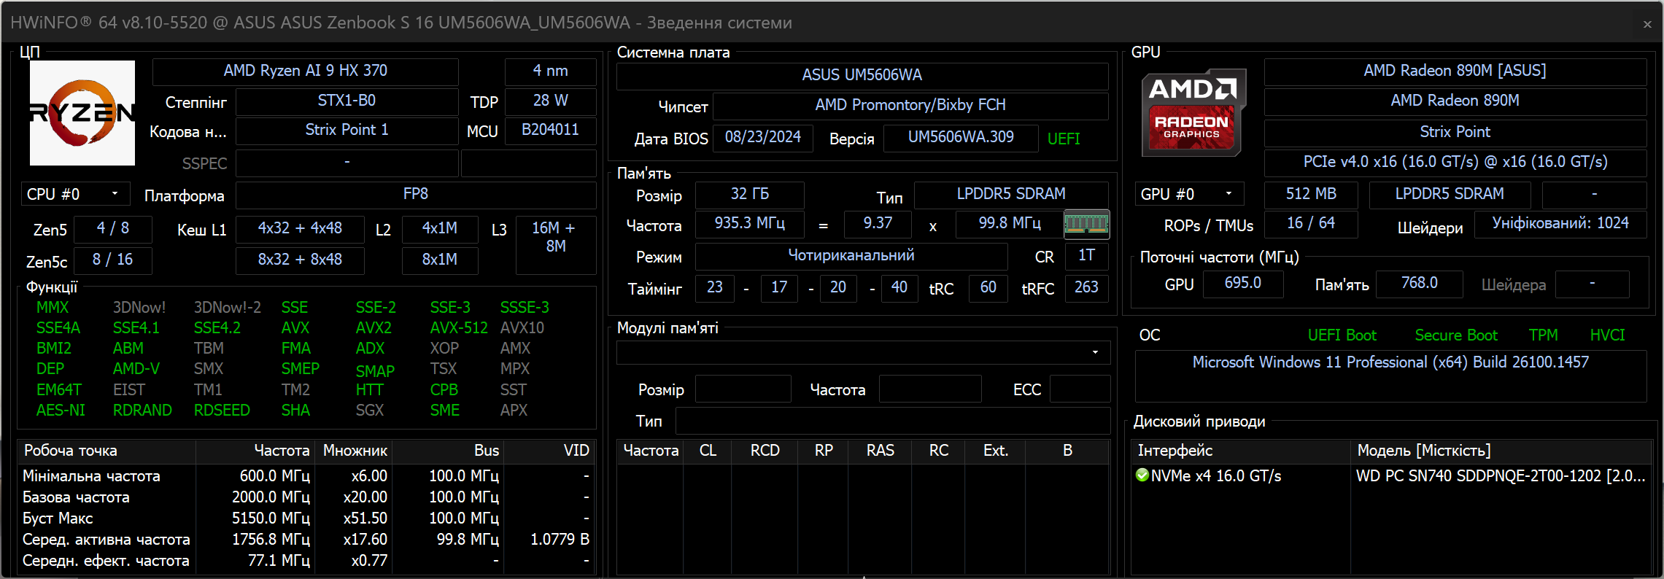
Task: Click the AMD-V feature label
Action: coord(136,369)
